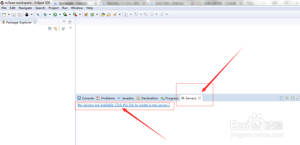
Task: Open the Search dropdown arrow
Action: click(x=120, y=14)
